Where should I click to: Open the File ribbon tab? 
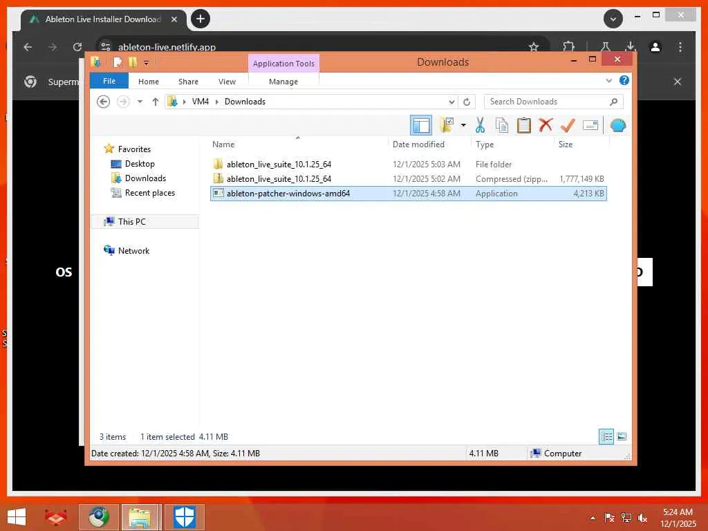point(109,81)
